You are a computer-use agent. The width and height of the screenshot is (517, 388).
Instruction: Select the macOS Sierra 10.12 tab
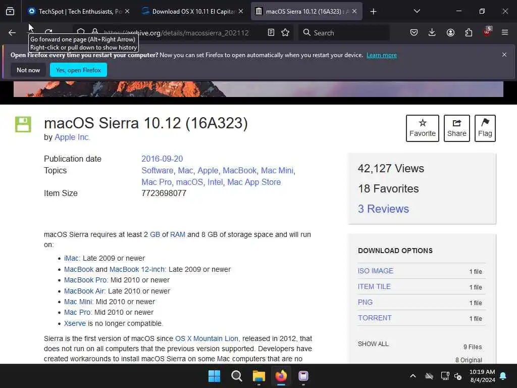click(x=306, y=12)
